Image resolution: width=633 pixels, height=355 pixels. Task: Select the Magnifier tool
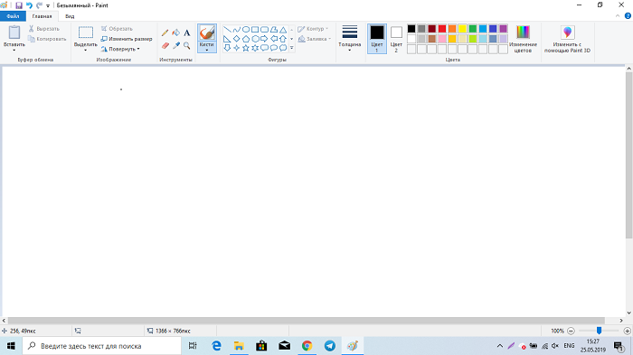click(x=187, y=45)
